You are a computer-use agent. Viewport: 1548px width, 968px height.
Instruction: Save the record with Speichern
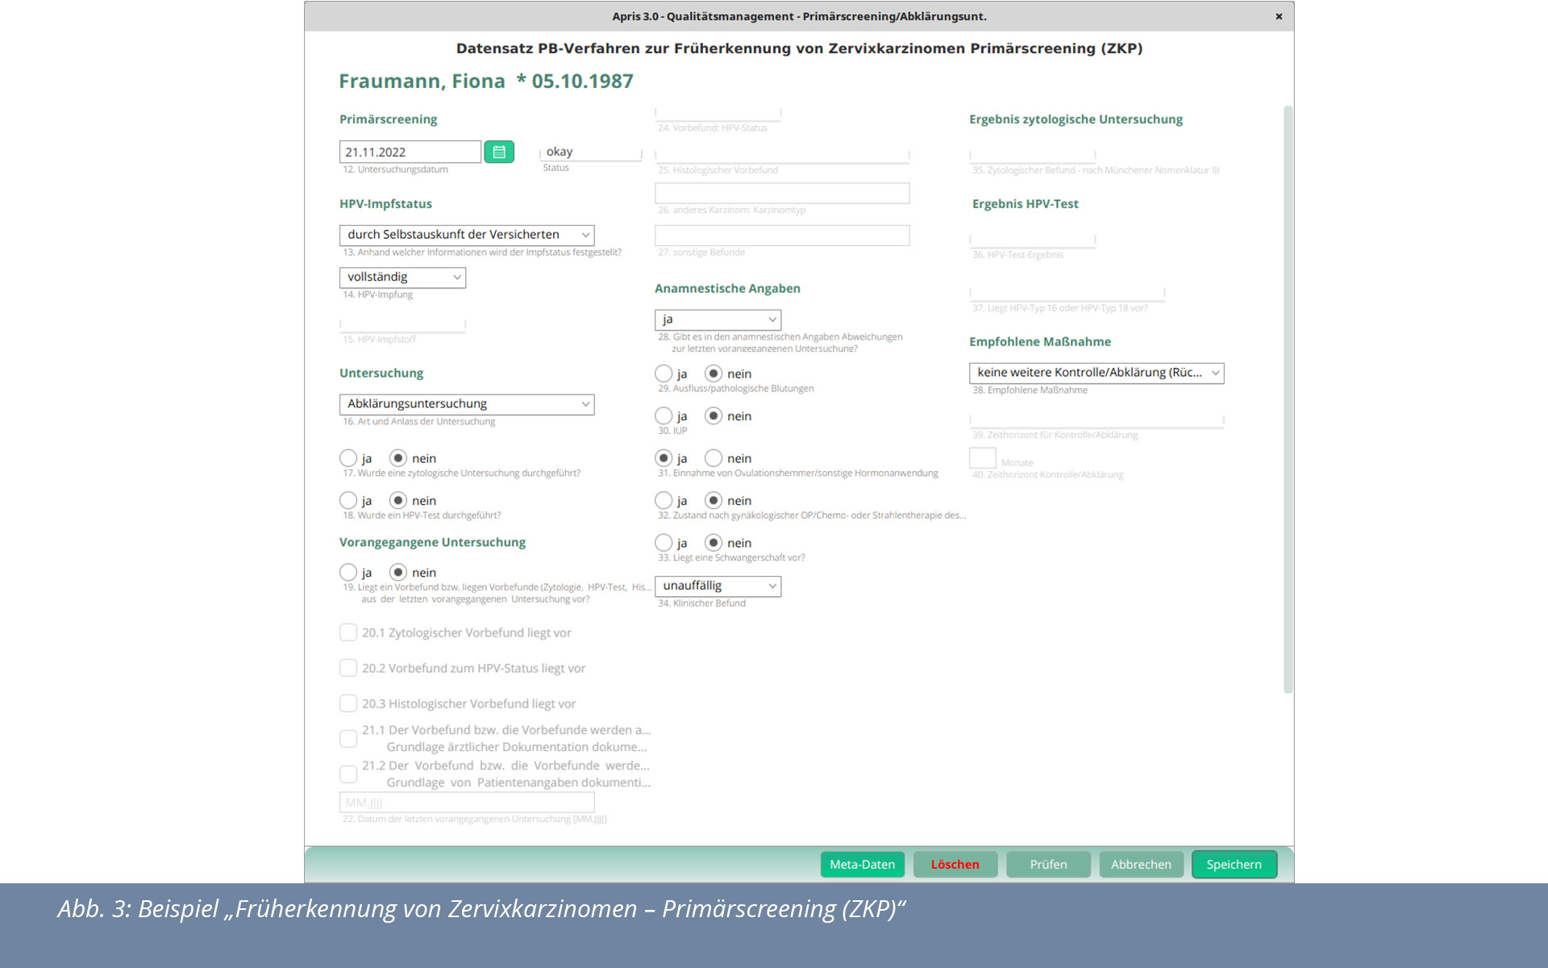coord(1234,865)
